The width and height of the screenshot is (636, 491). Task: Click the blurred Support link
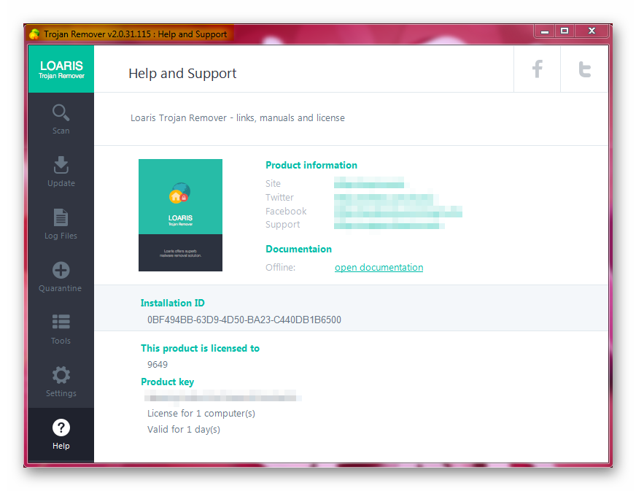(389, 225)
